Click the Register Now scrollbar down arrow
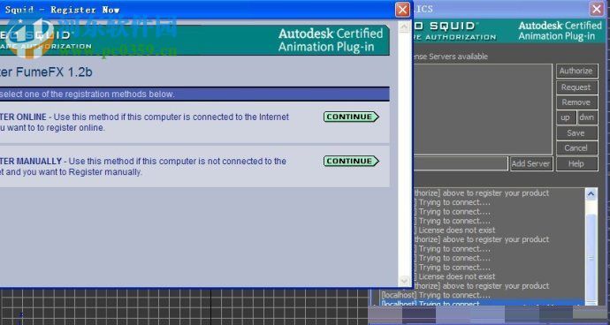Screen dimensions: 610x325 (404, 280)
